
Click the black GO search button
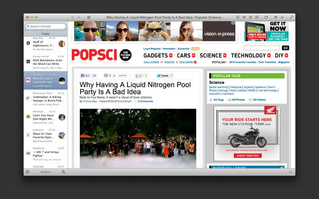click(x=286, y=48)
